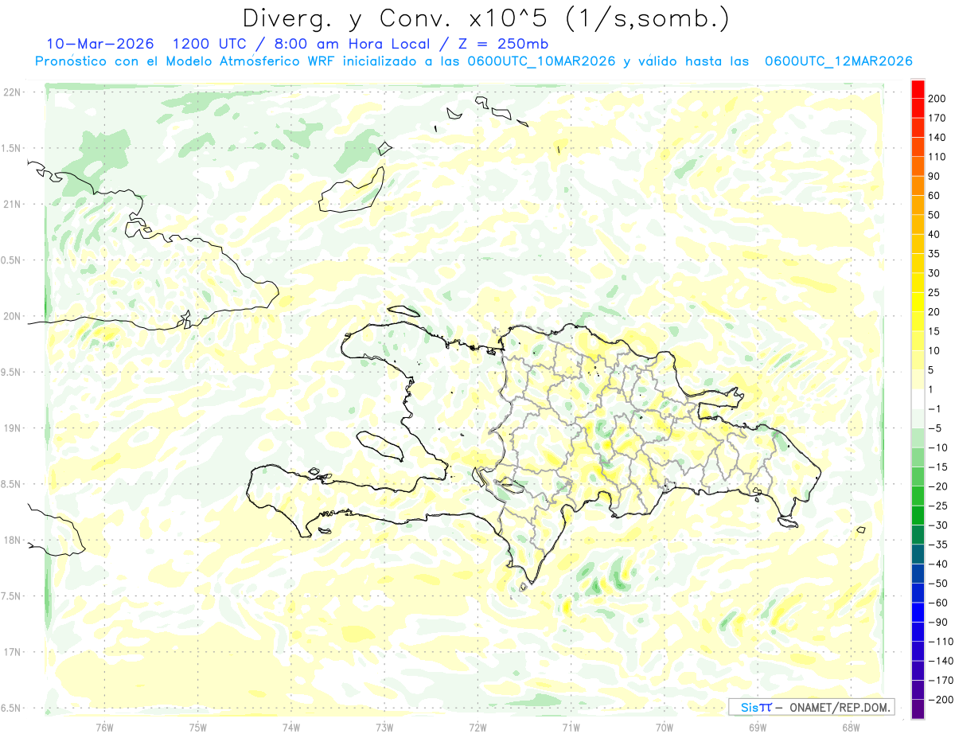Viewport: 955px width, 738px height.
Task: Select the orange color bar segment between 60 and 90
Action: click(918, 185)
